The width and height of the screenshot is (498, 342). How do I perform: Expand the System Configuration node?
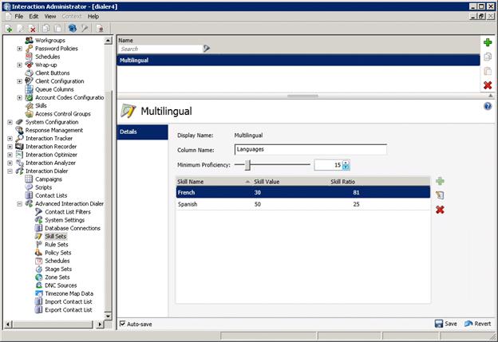10,122
